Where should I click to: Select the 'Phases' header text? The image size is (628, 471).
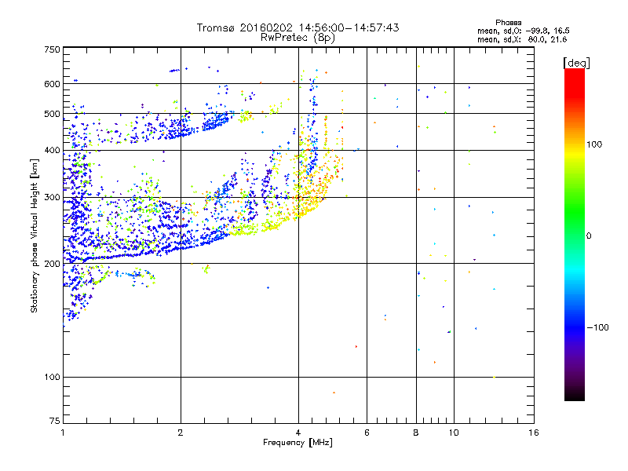[509, 23]
